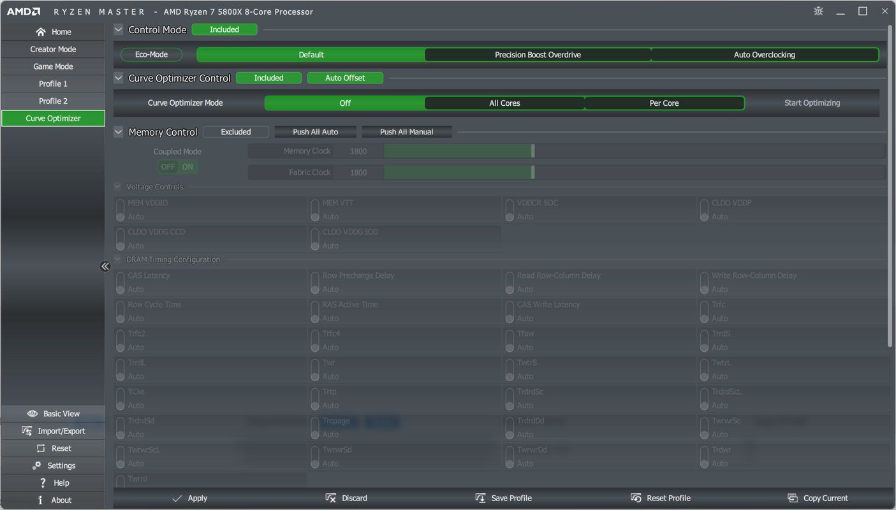The width and height of the screenshot is (896, 510).
Task: Select the Curve Optimizer tab
Action: [x=53, y=118]
